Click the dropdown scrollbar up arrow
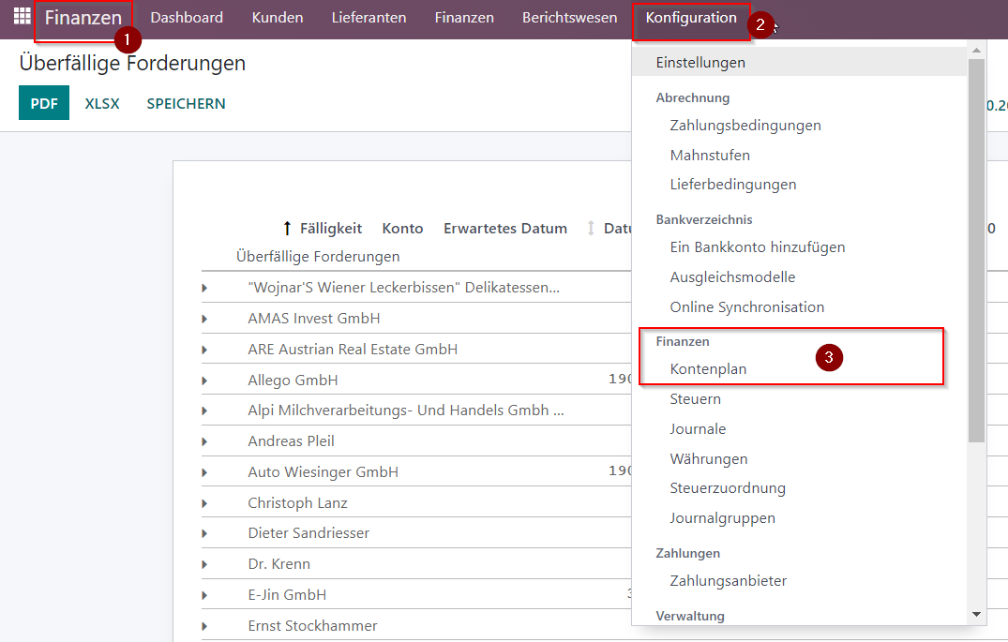The image size is (1008, 642). click(x=976, y=50)
